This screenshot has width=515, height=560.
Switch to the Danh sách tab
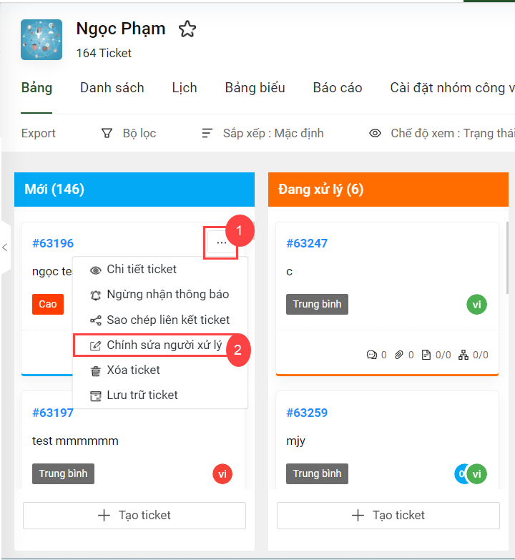(112, 88)
